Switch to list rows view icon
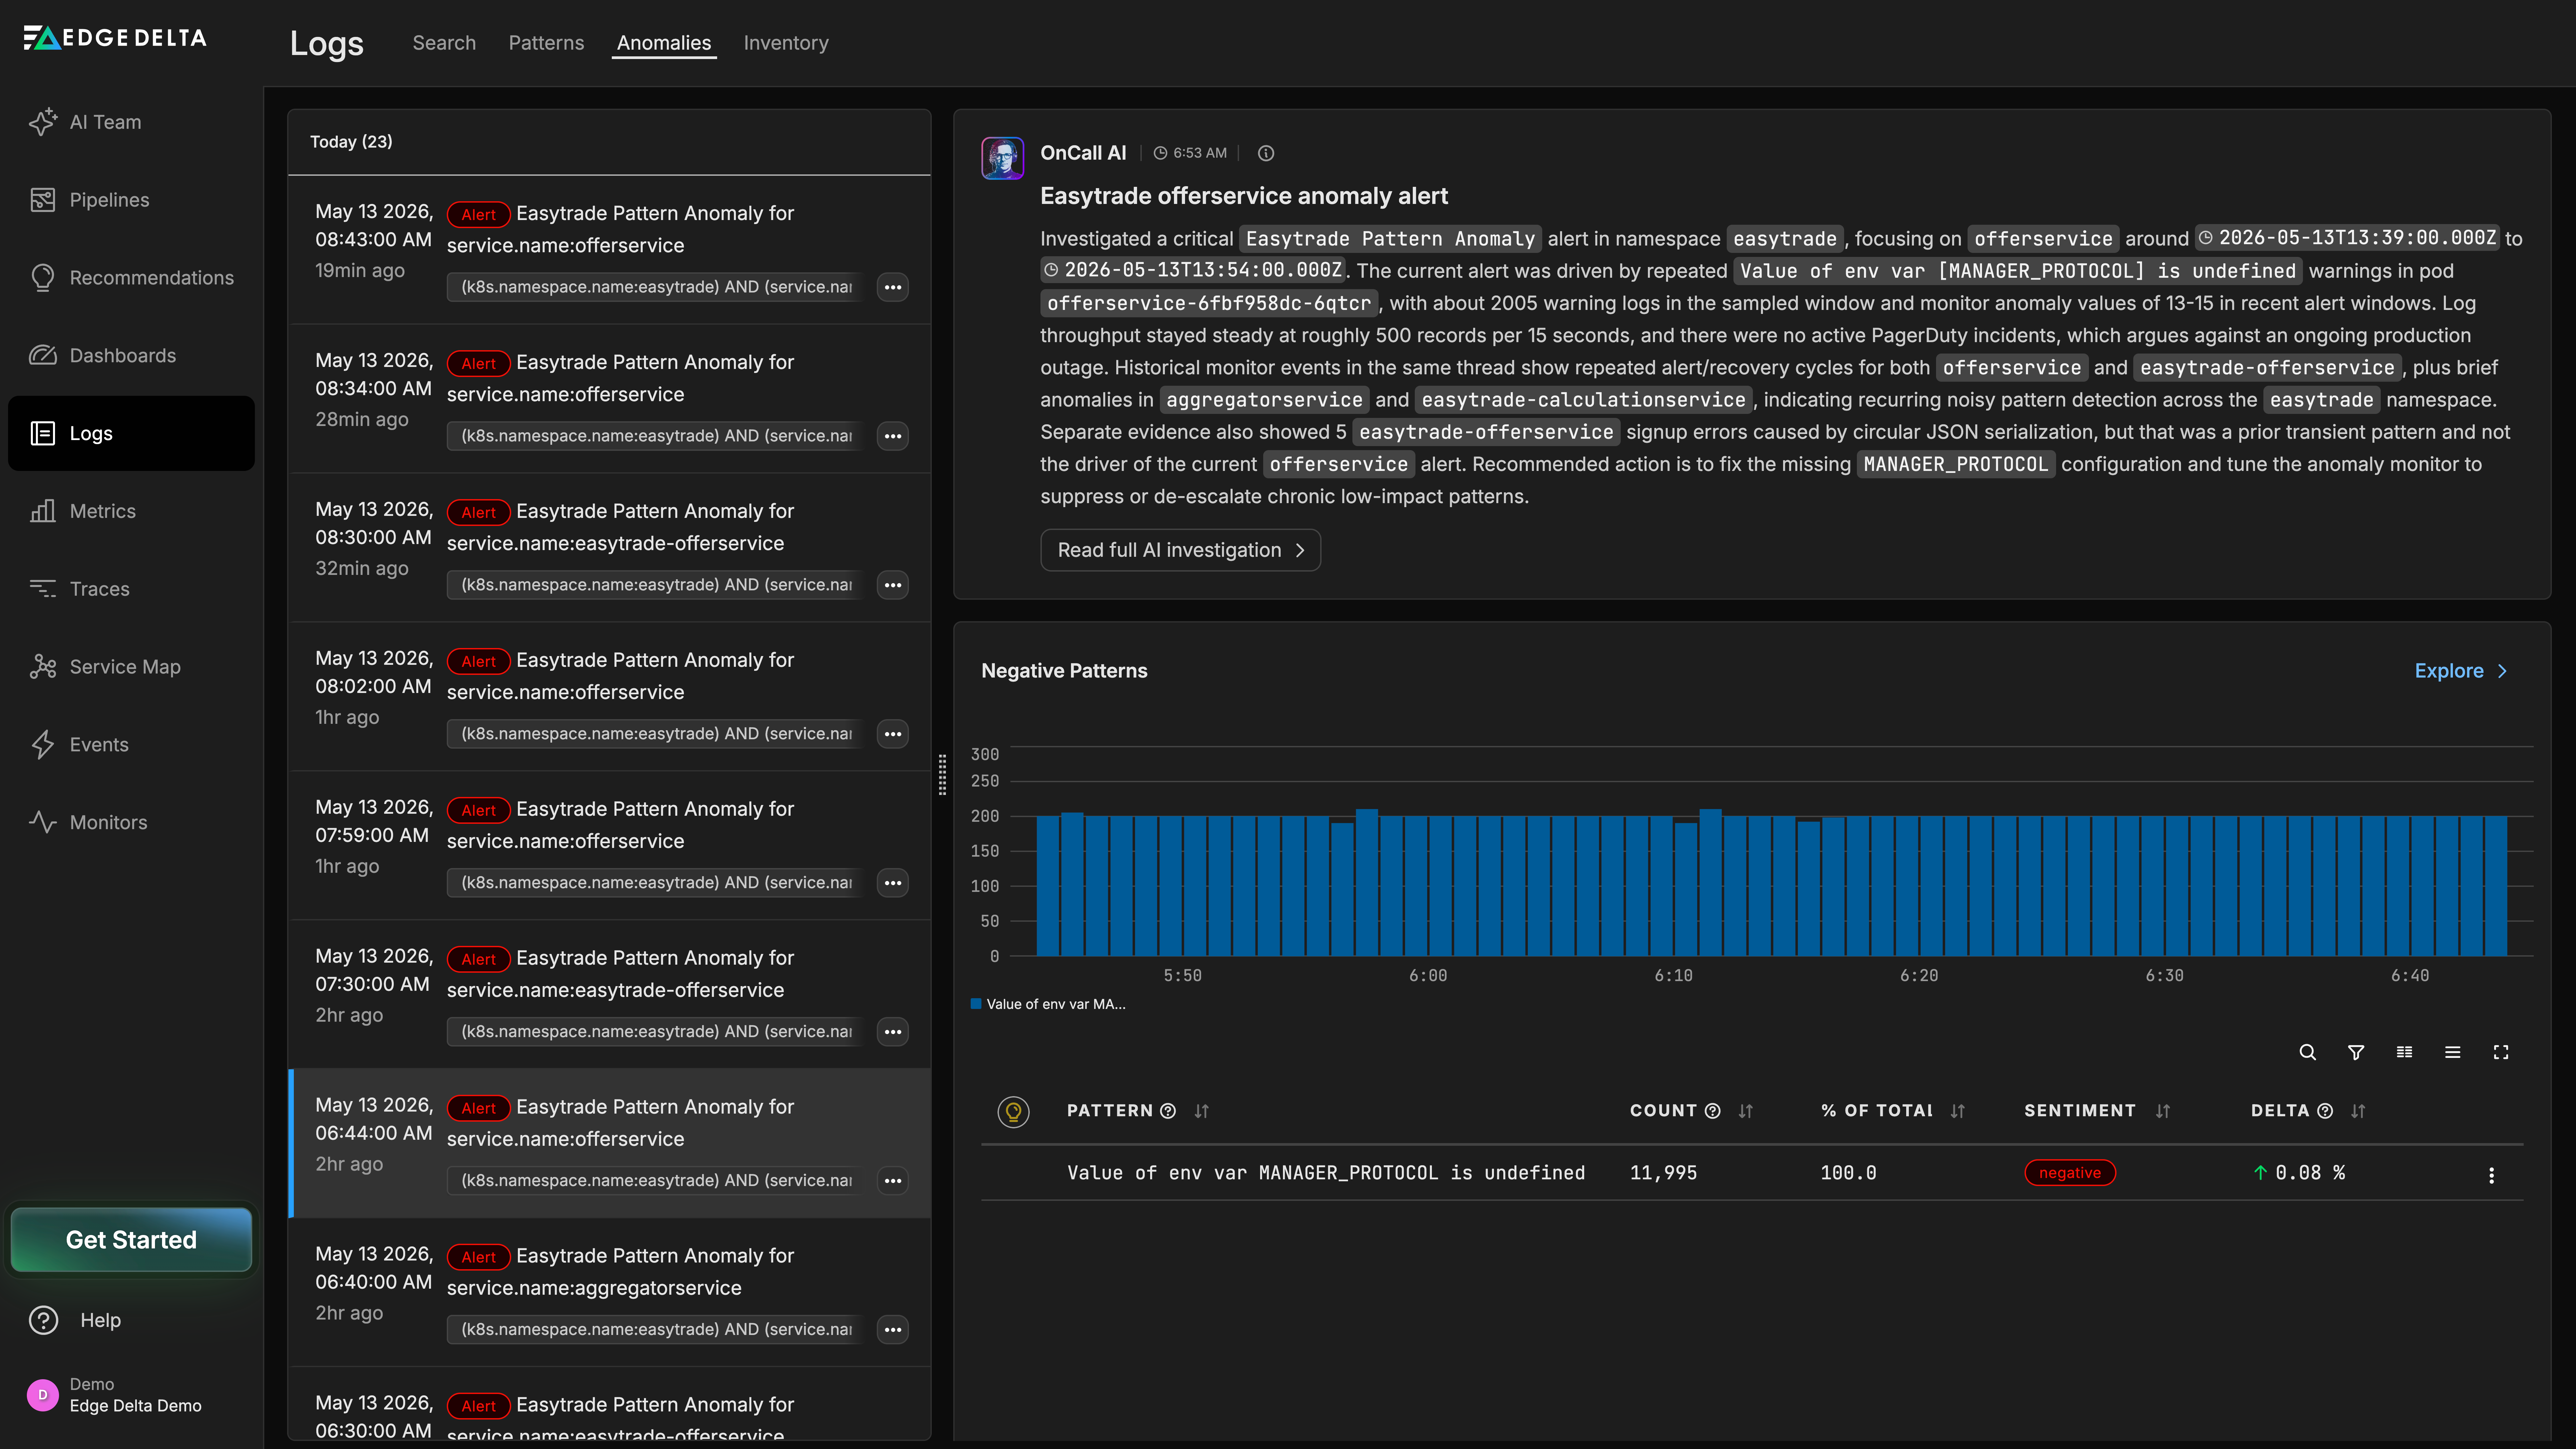2576x1449 pixels. (2452, 1052)
